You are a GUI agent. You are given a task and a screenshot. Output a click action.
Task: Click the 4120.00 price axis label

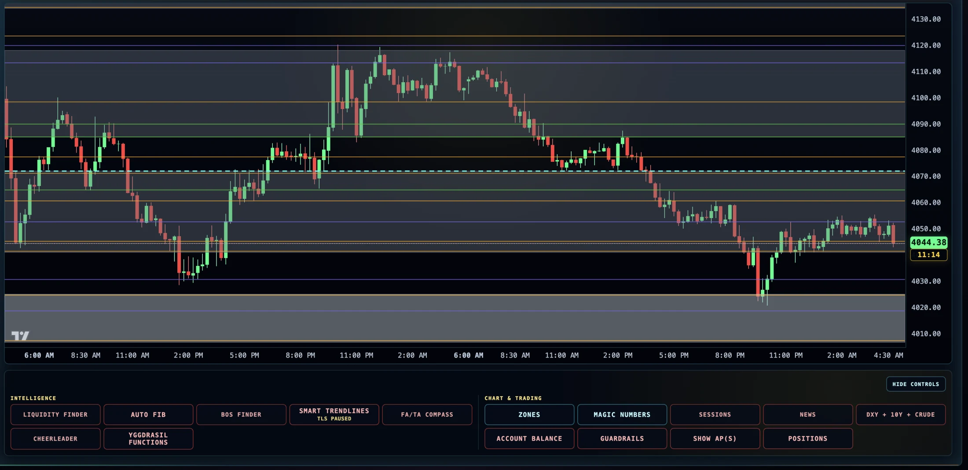(926, 45)
